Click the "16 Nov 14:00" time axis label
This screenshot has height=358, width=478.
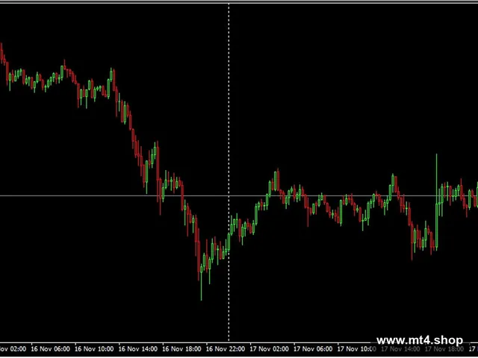[138, 349]
